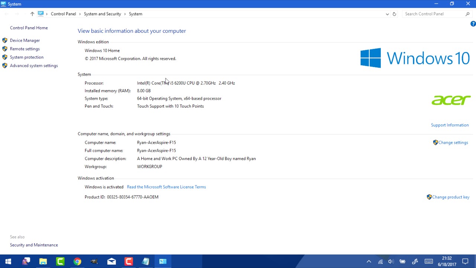
Task: Click the View basic information heading
Action: coord(132,31)
